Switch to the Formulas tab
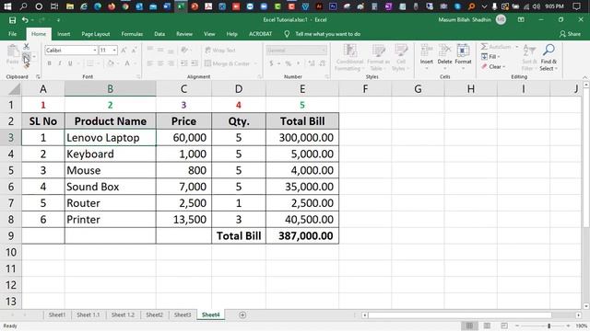Viewport: 590px width, 331px height. coord(132,34)
